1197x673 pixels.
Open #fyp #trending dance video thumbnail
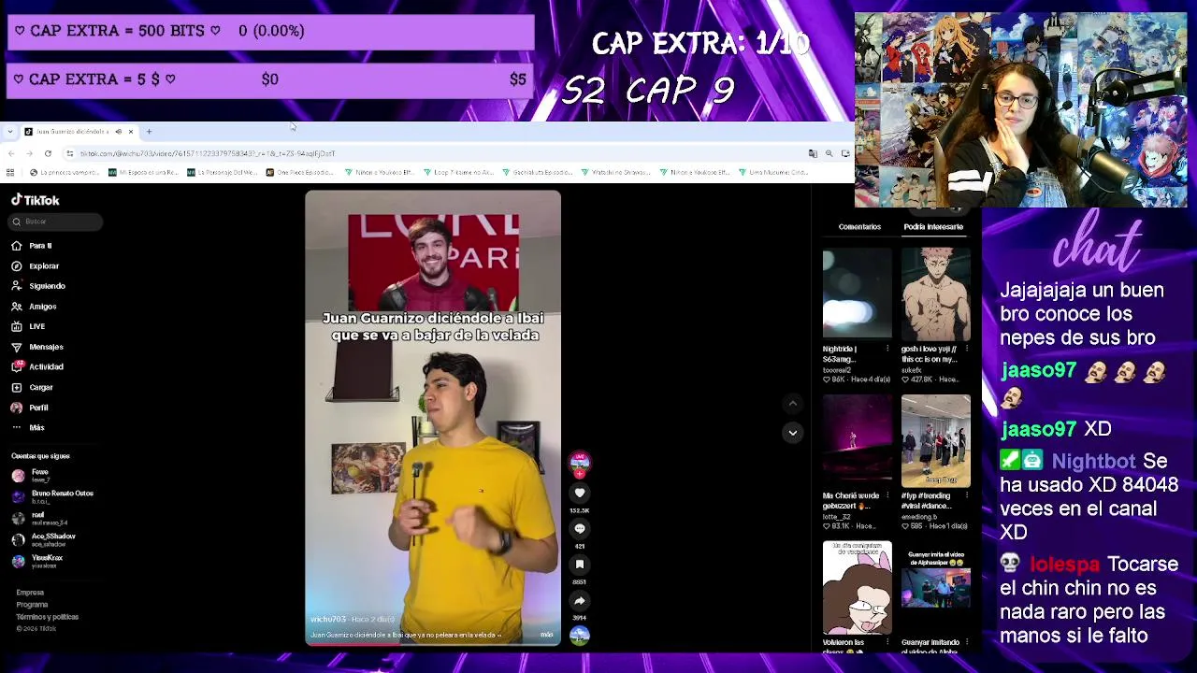click(x=936, y=440)
